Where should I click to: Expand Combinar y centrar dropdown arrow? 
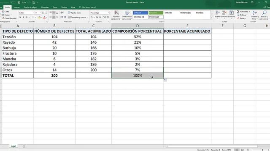(x=88, y=17)
